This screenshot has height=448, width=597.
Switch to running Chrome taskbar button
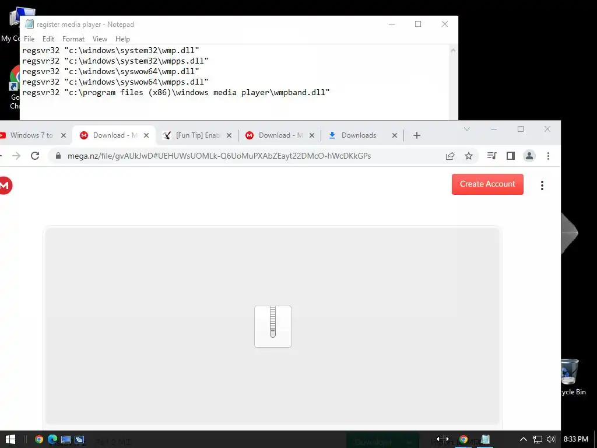click(463, 439)
